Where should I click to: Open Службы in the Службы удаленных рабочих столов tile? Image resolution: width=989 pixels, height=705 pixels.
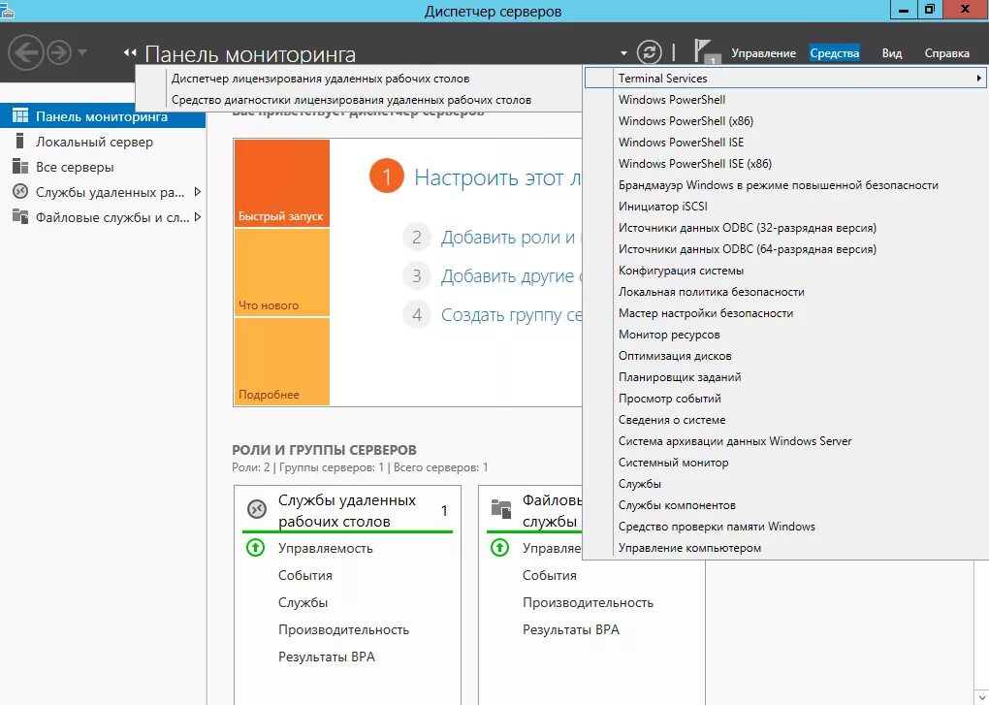pos(303,602)
